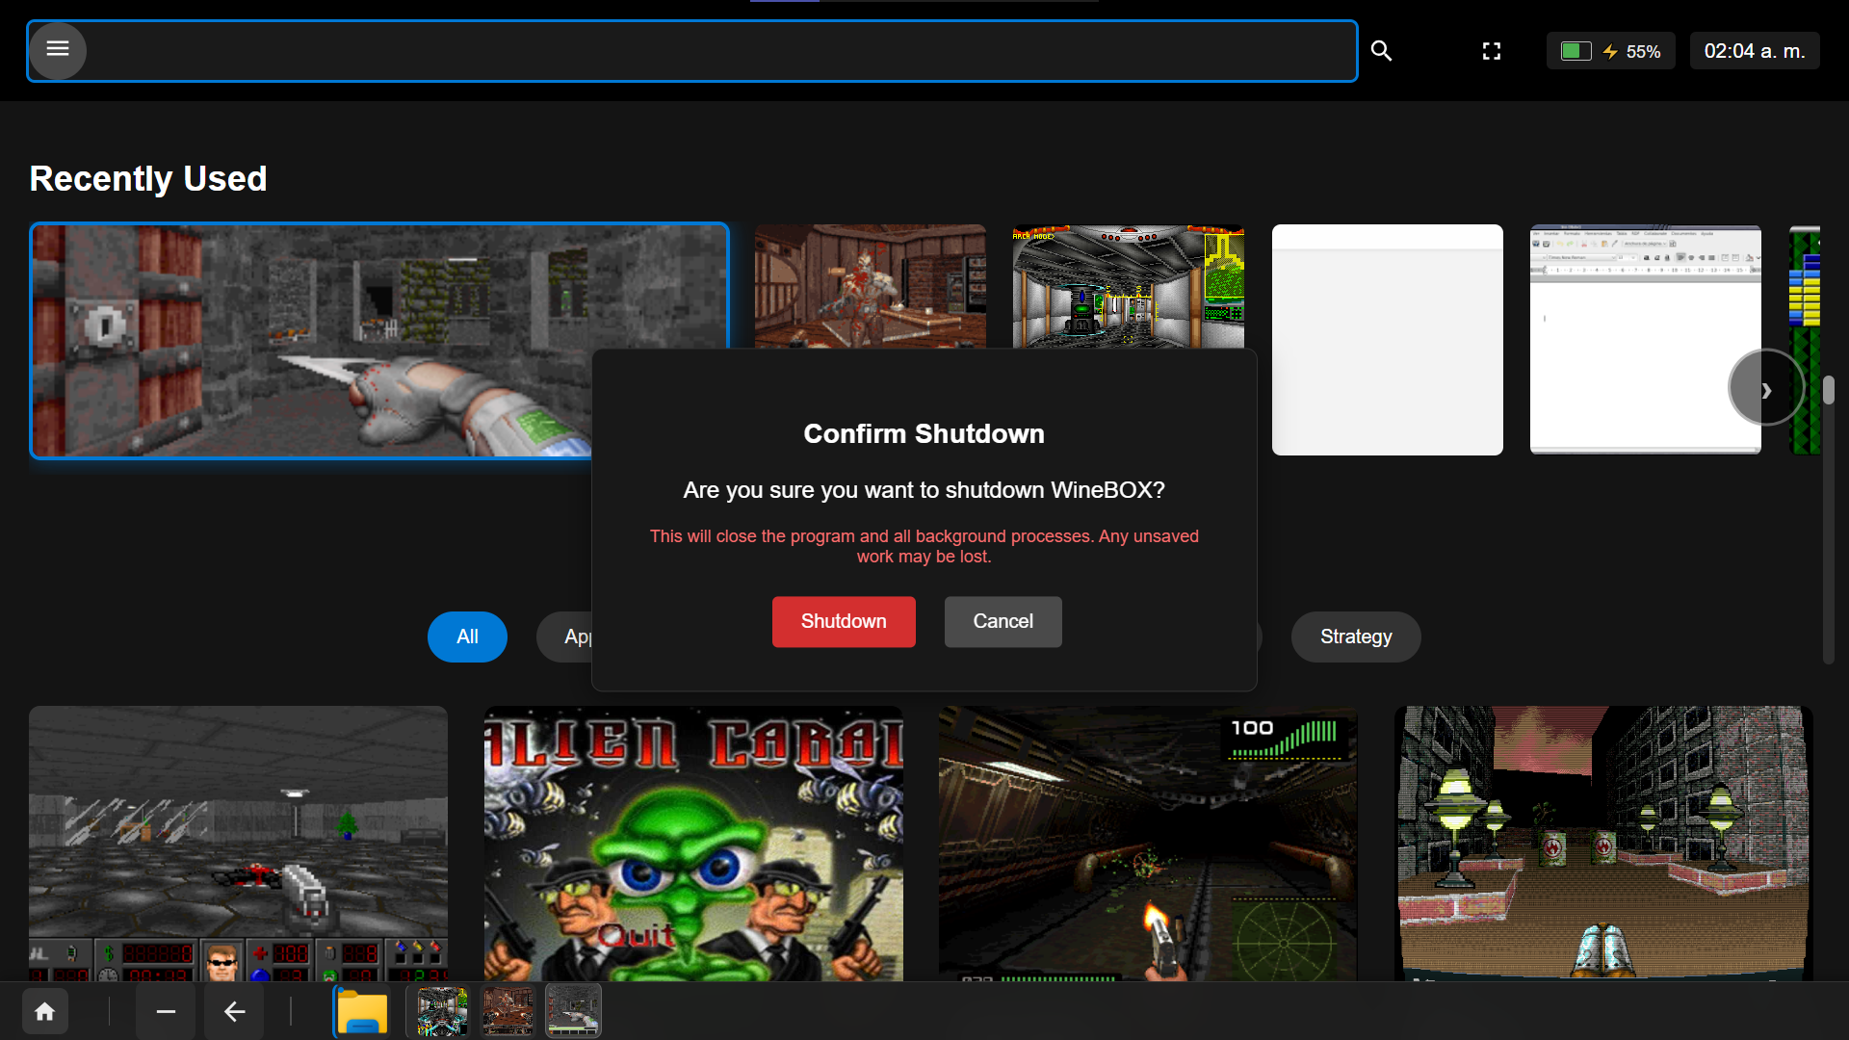This screenshot has width=1849, height=1040.
Task: Switch to the last running game in the taskbar
Action: 573,1011
